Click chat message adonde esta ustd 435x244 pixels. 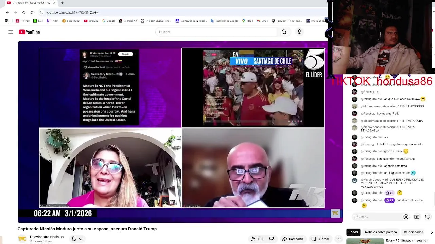pos(396,166)
